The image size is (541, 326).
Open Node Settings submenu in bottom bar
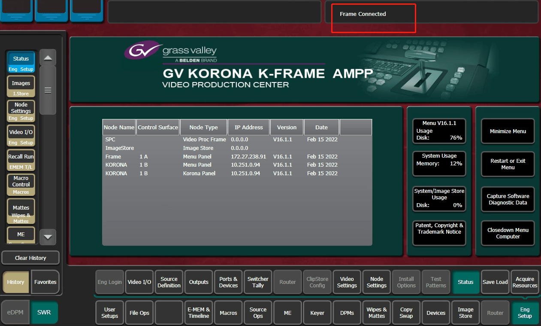(377, 282)
